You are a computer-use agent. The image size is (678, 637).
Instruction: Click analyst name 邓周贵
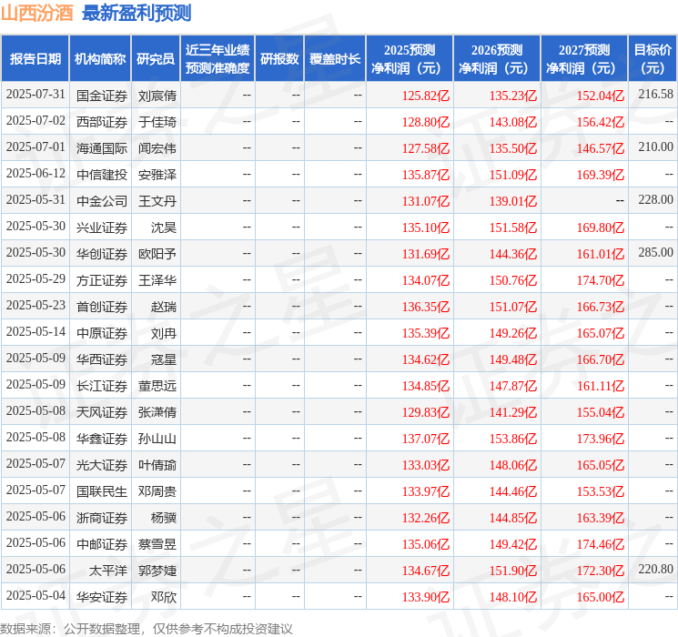pyautogui.click(x=157, y=491)
